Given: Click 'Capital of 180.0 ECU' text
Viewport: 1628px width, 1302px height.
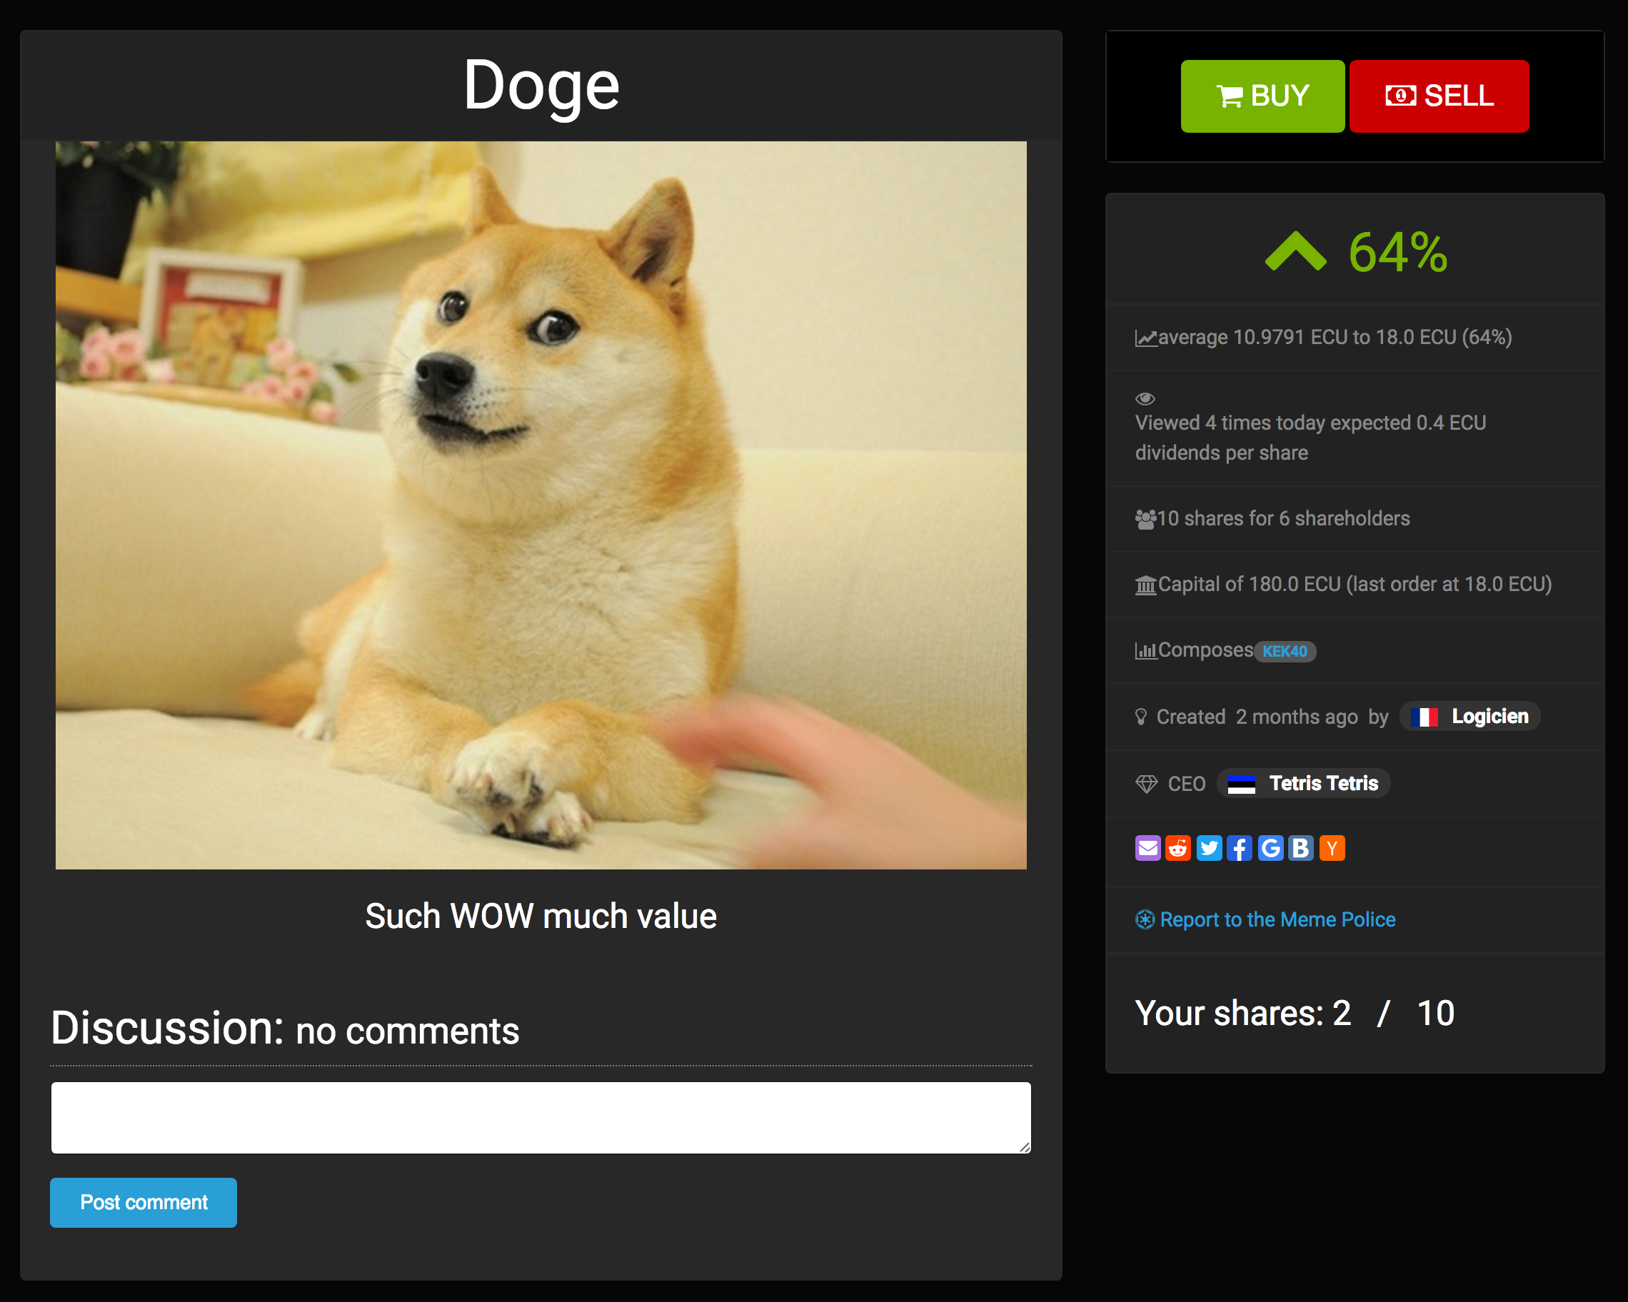Looking at the screenshot, I should coord(1355,584).
